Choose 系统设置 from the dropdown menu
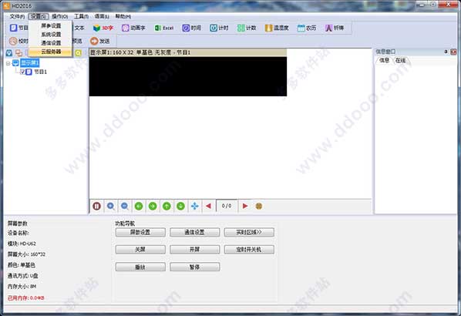This screenshot has height=316, width=461. pos(51,35)
